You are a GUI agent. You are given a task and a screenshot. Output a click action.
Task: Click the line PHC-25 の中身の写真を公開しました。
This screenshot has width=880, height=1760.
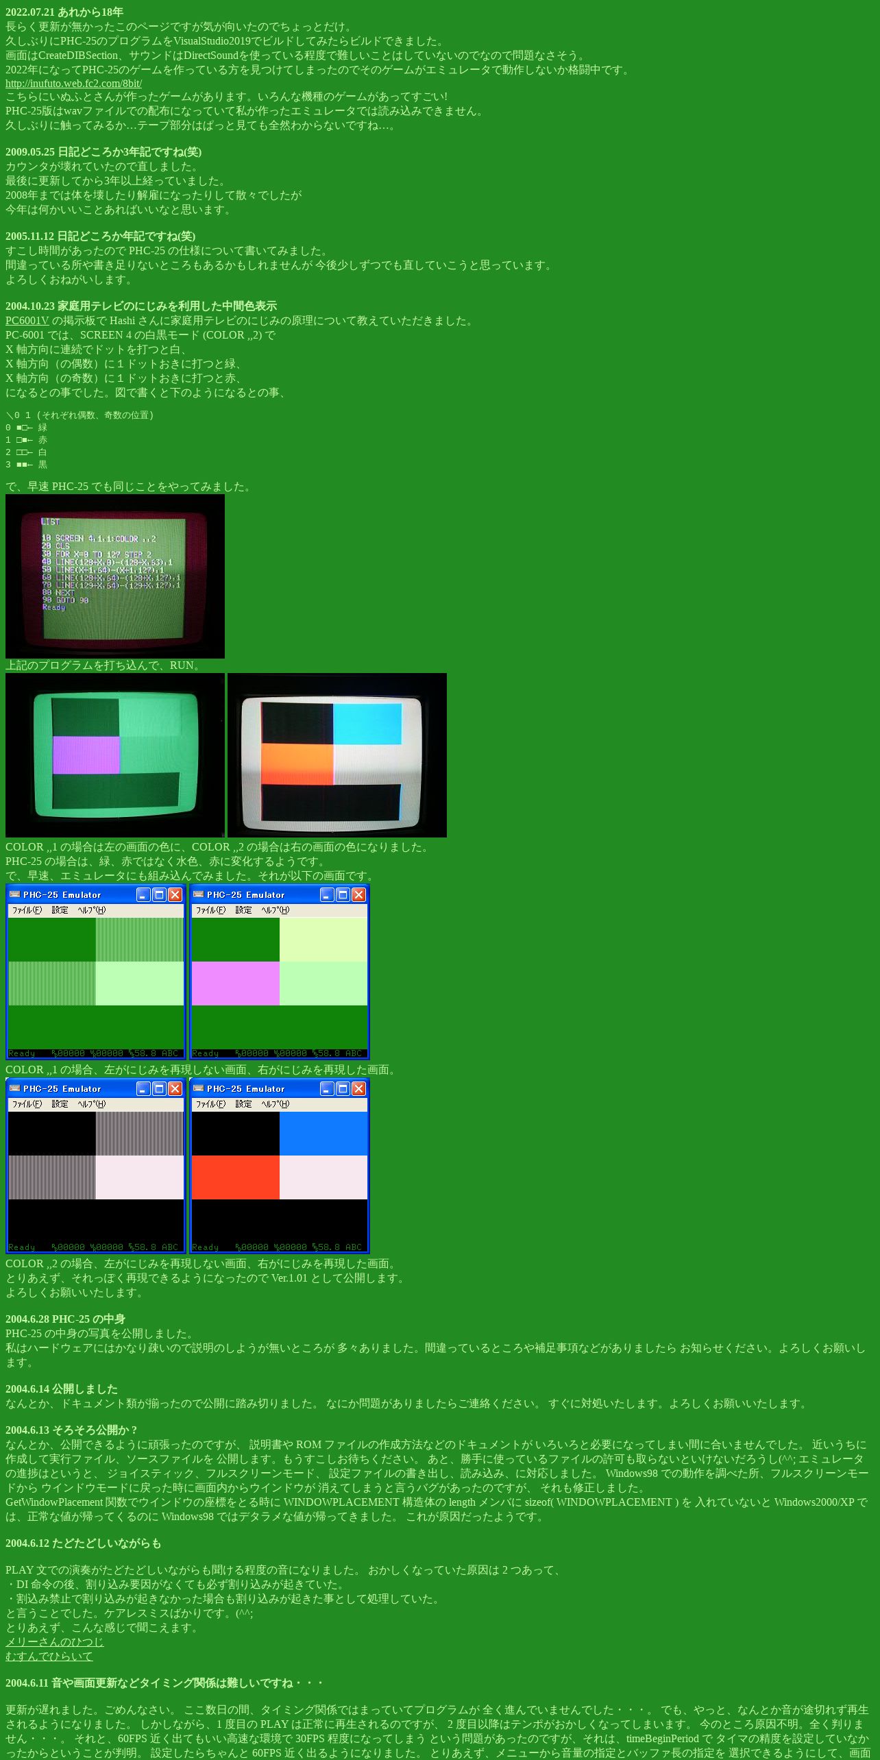pyautogui.click(x=101, y=1334)
